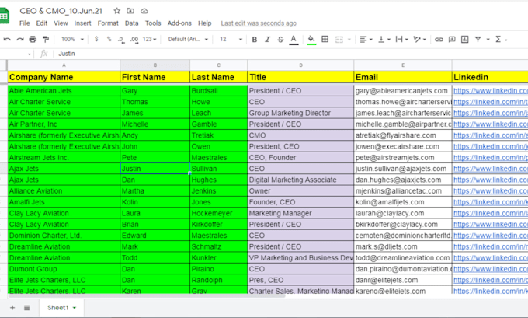Viewport: 528px width, 318px height.
Task: Open the Insert menu
Action: pyautogui.click(x=82, y=23)
